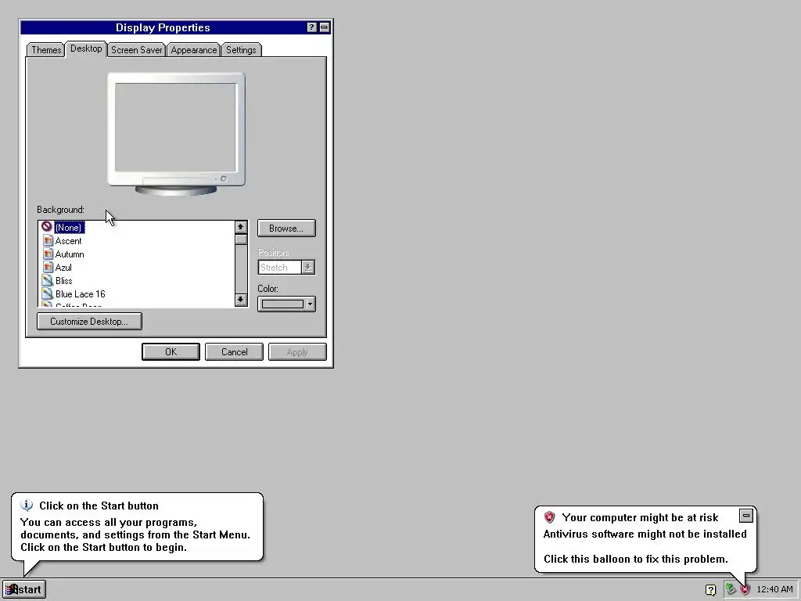The image size is (801, 601).
Task: Click the background list scrollbar thumb
Action: pyautogui.click(x=241, y=239)
